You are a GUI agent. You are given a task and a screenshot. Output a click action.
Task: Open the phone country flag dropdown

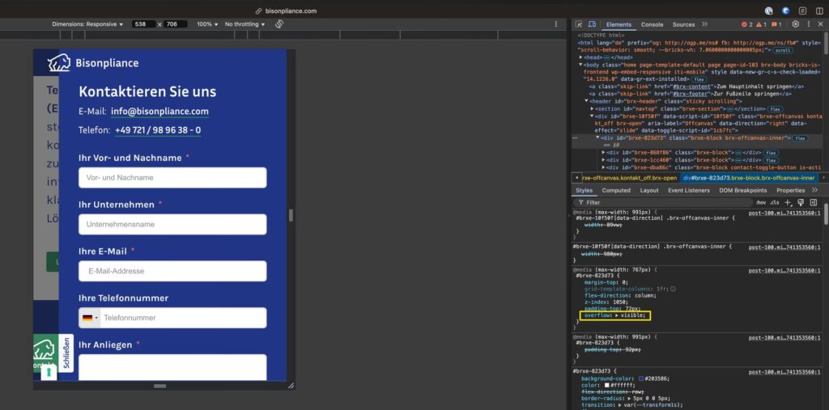pyautogui.click(x=90, y=318)
